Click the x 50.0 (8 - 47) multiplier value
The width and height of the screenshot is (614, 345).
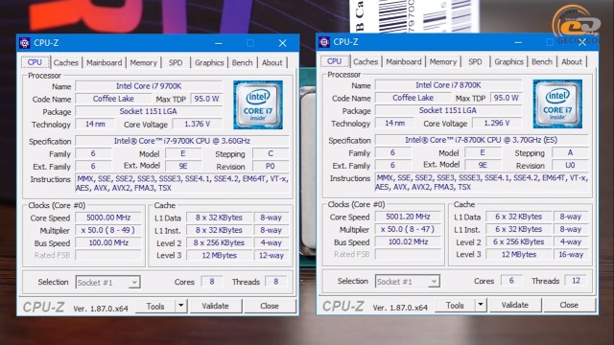pyautogui.click(x=408, y=230)
